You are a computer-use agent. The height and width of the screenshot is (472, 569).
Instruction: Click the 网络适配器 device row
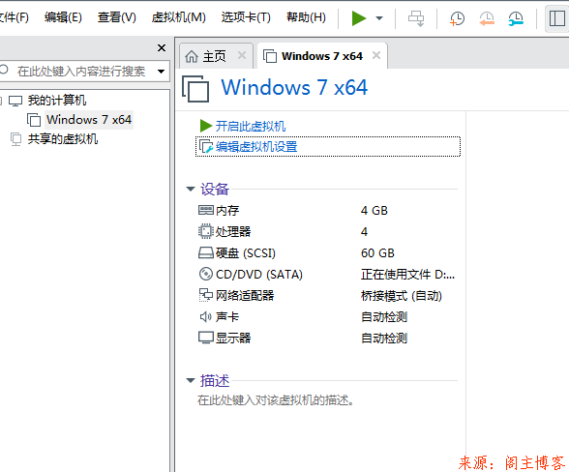point(328,296)
